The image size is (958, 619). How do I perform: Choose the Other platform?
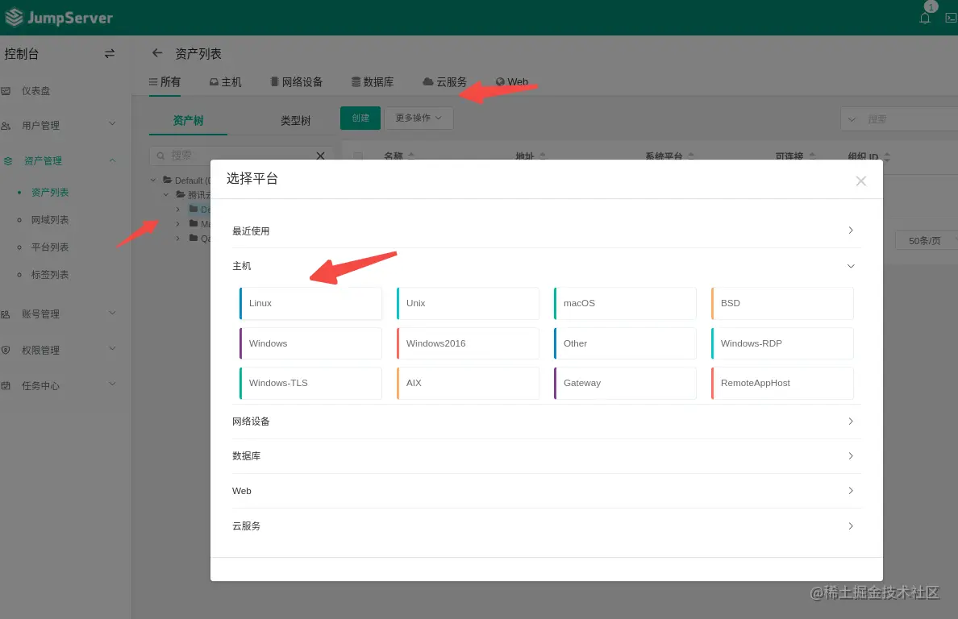coord(625,343)
